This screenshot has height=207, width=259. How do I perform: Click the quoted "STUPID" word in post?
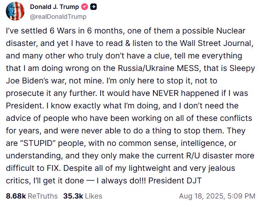click(x=38, y=143)
